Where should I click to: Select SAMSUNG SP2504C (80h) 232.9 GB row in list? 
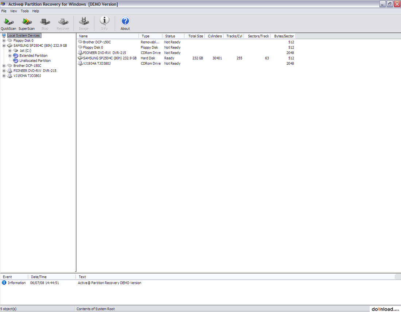click(x=186, y=58)
